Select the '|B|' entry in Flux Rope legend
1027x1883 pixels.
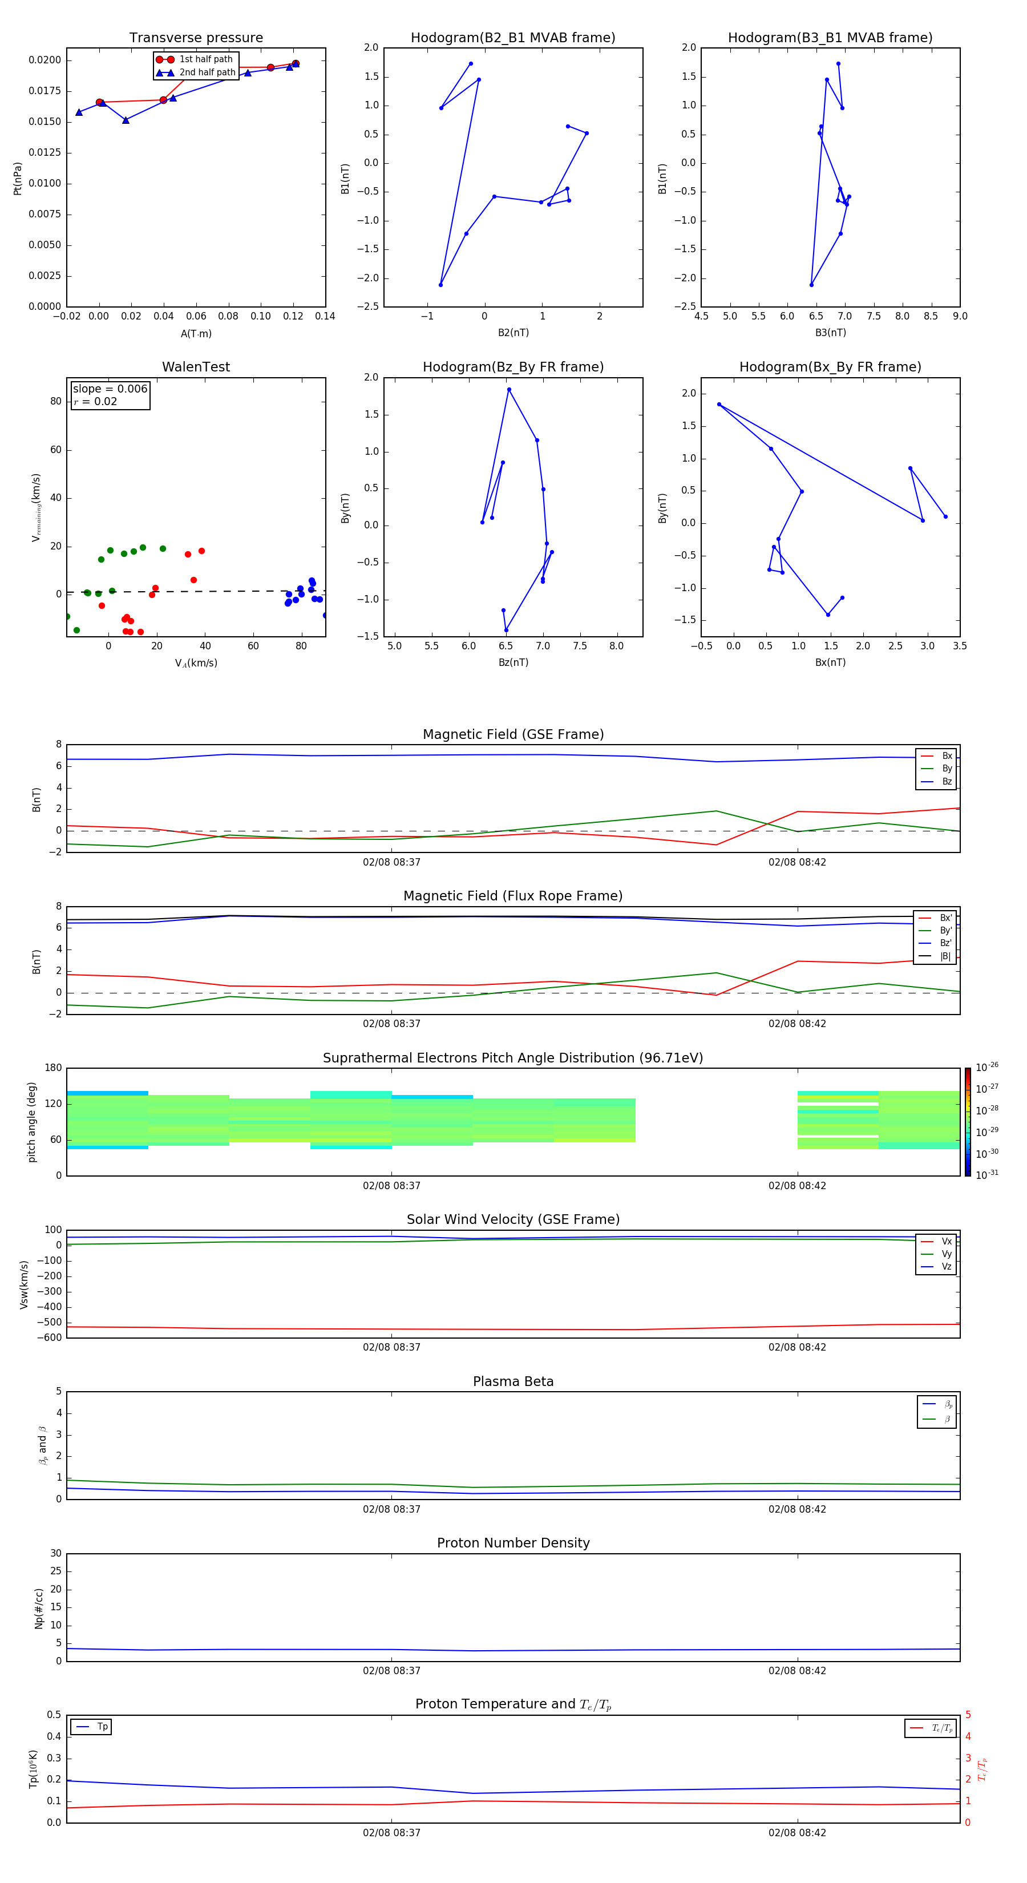(x=935, y=956)
